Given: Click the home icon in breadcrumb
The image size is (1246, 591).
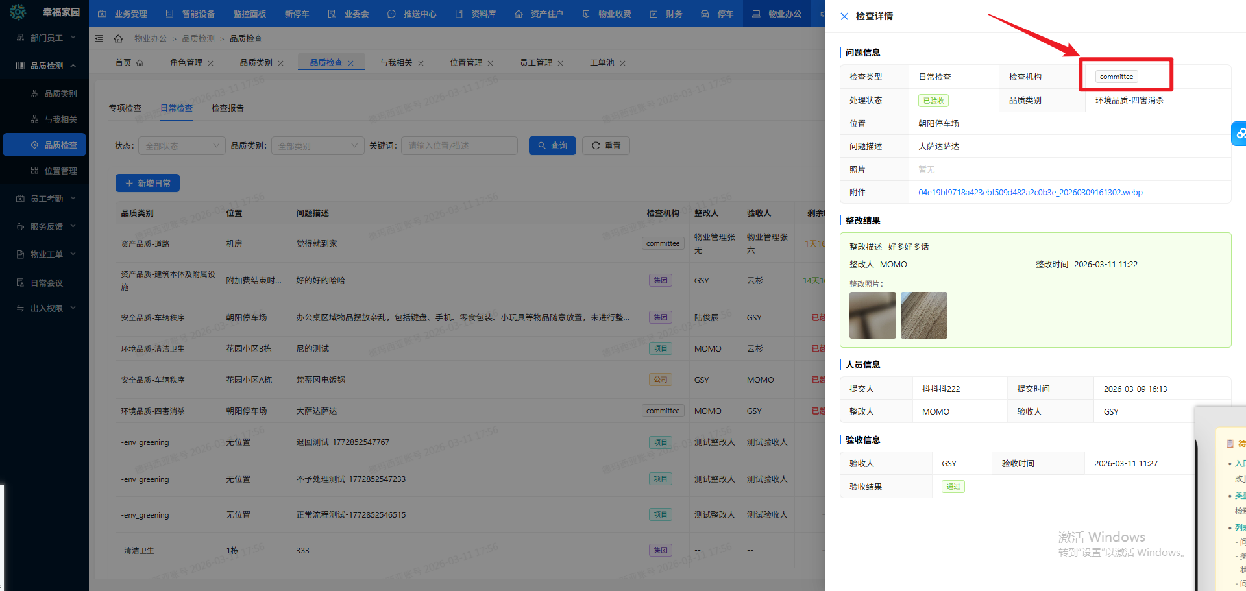Looking at the screenshot, I should coord(118,39).
